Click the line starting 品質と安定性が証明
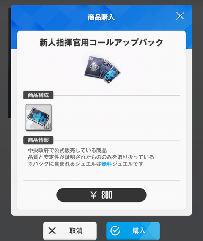Viewport: 203px width, 241px height. [91, 157]
